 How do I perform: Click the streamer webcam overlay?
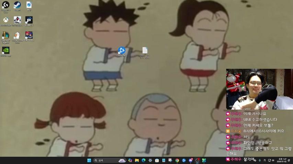click(259, 89)
